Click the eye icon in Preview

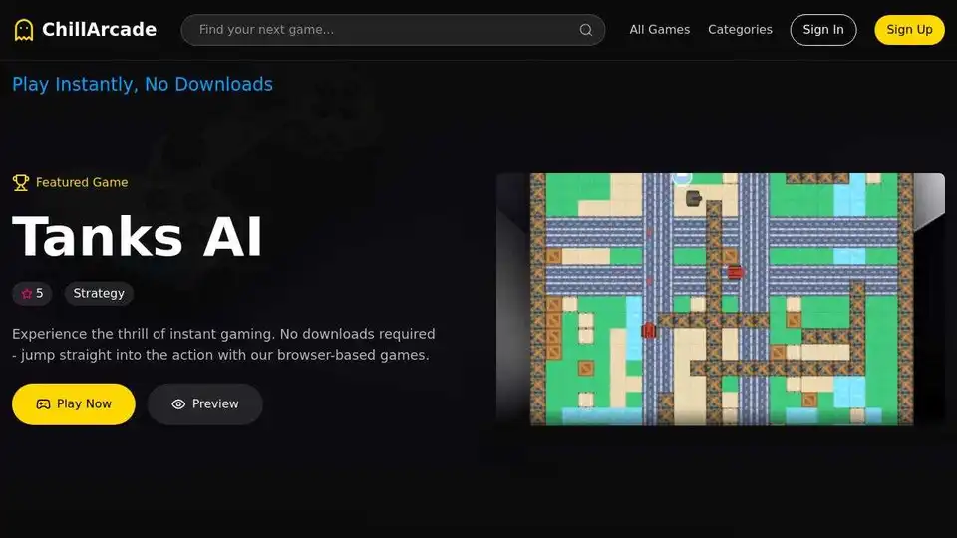178,403
